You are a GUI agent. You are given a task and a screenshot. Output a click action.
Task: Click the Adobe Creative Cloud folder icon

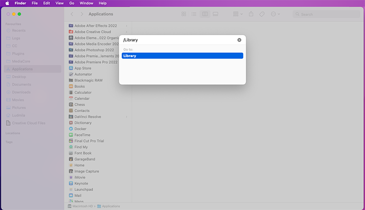tap(71, 32)
